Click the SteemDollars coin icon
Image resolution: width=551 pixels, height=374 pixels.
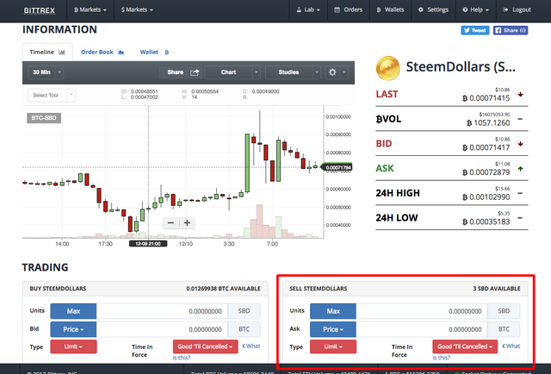coord(387,68)
